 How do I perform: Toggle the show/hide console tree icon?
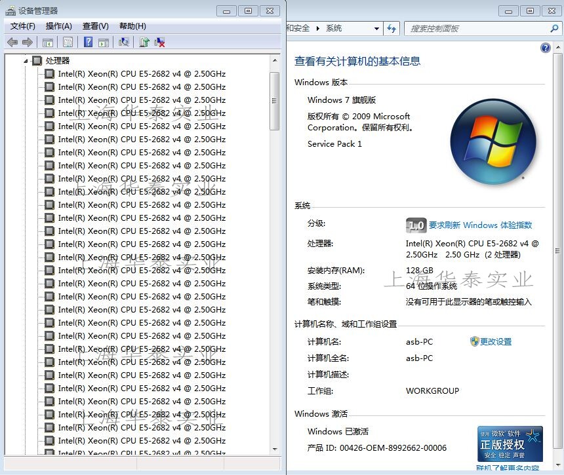click(47, 43)
